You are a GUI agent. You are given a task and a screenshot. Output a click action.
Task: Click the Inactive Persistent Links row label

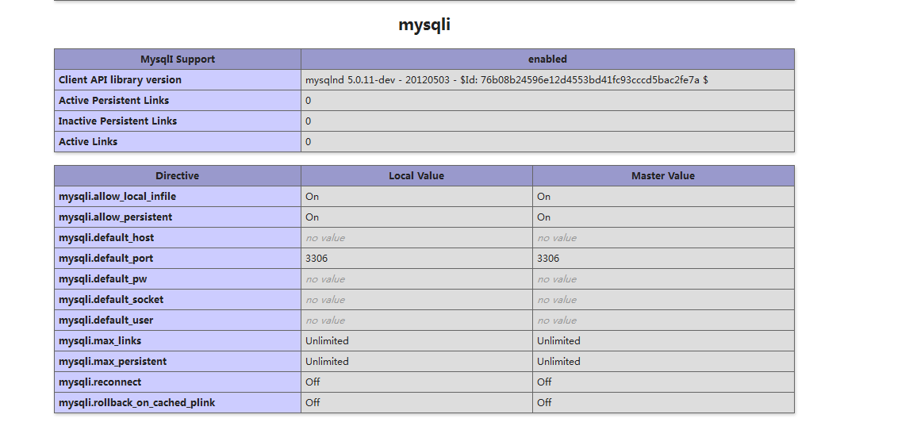(117, 121)
